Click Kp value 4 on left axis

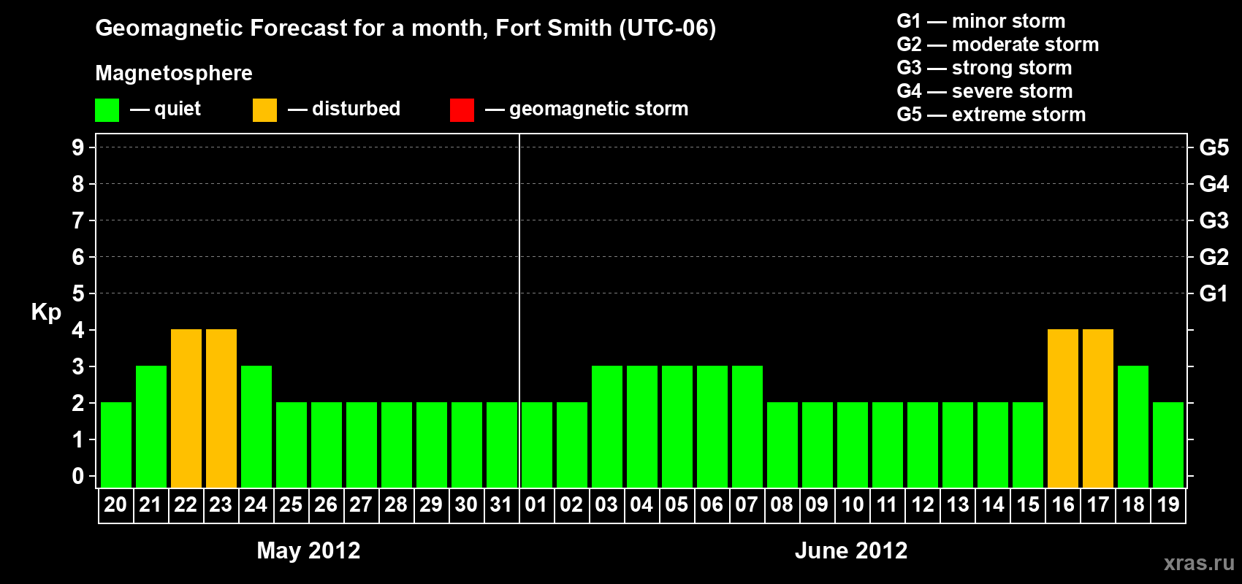78,330
